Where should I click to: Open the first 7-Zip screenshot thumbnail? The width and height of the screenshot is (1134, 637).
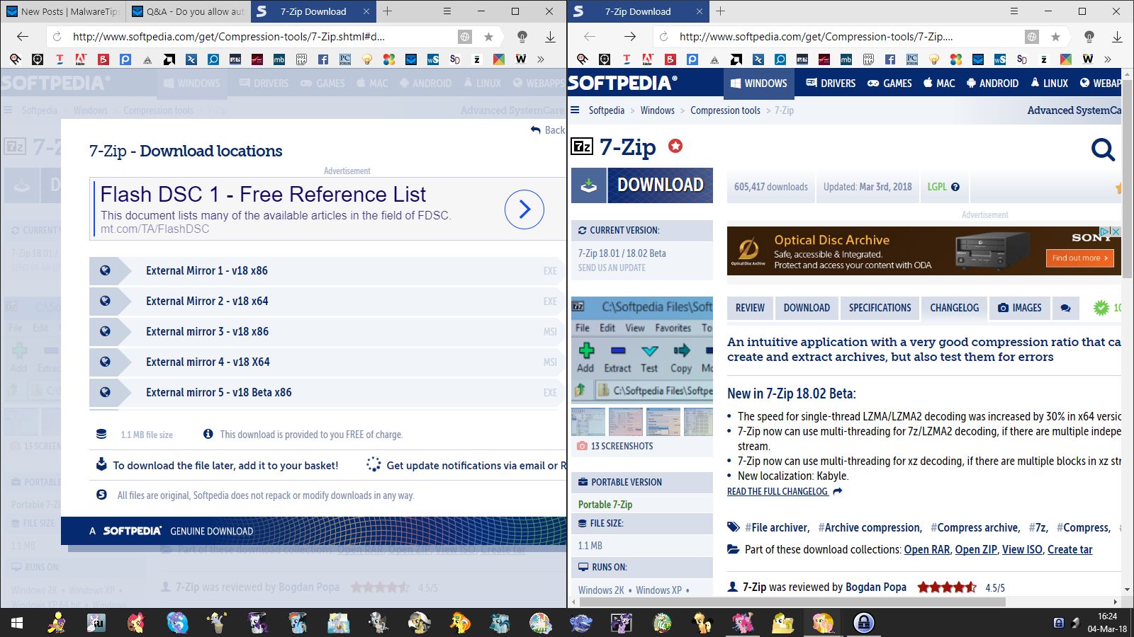[588, 422]
